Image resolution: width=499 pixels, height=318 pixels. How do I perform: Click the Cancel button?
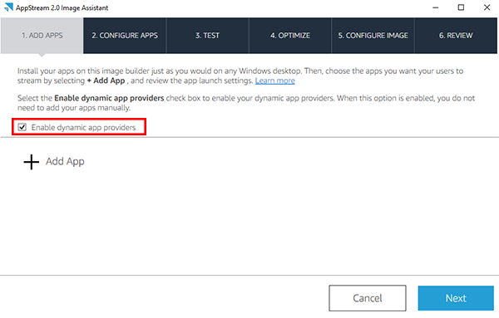(368, 298)
